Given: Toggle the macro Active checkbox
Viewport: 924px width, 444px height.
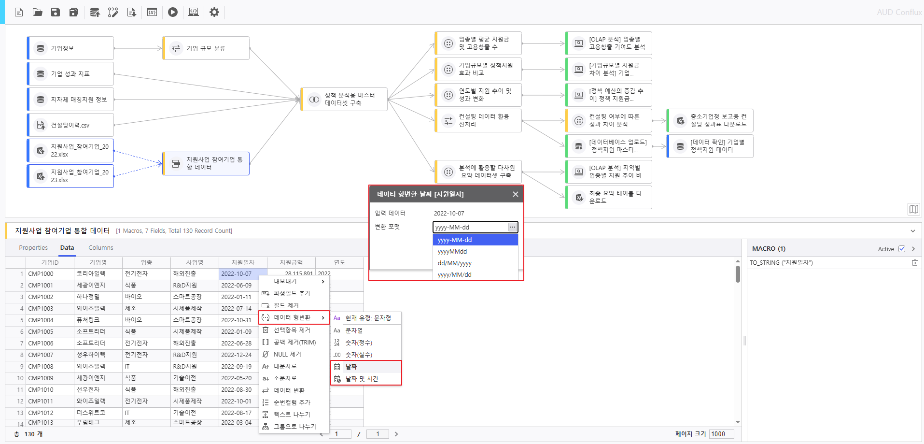Looking at the screenshot, I should (x=901, y=249).
